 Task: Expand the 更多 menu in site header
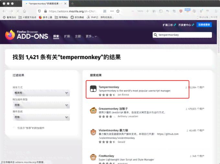click(91, 36)
